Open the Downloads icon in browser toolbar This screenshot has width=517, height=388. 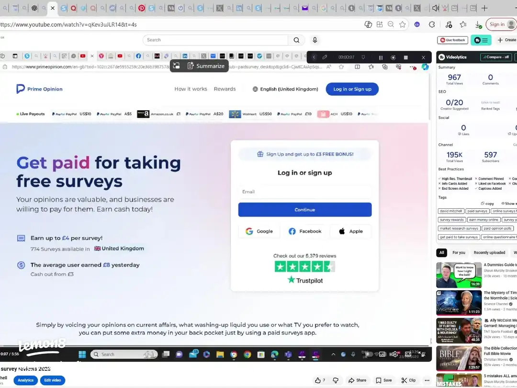(478, 24)
